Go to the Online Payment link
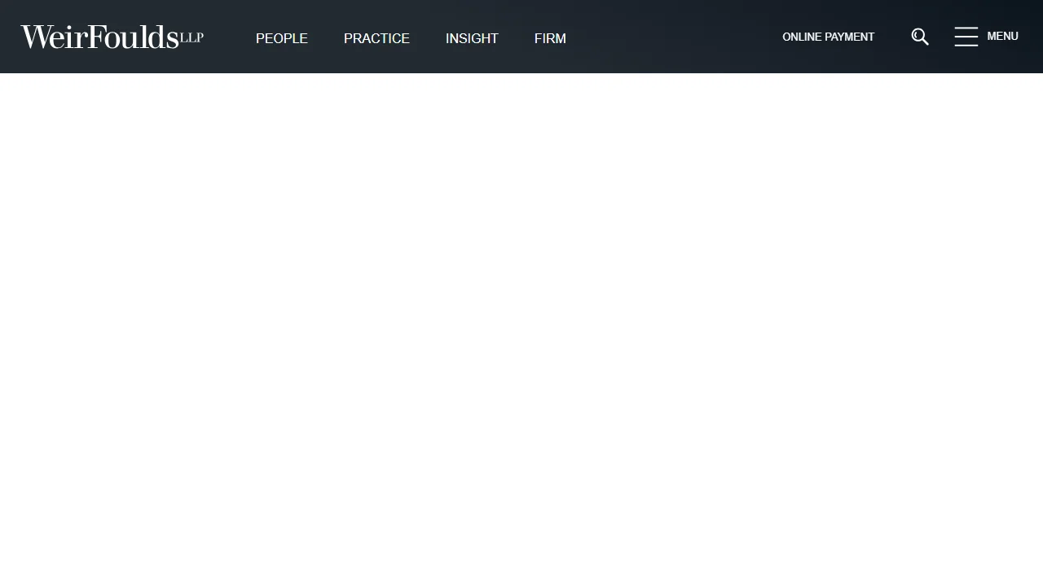 coord(828,37)
